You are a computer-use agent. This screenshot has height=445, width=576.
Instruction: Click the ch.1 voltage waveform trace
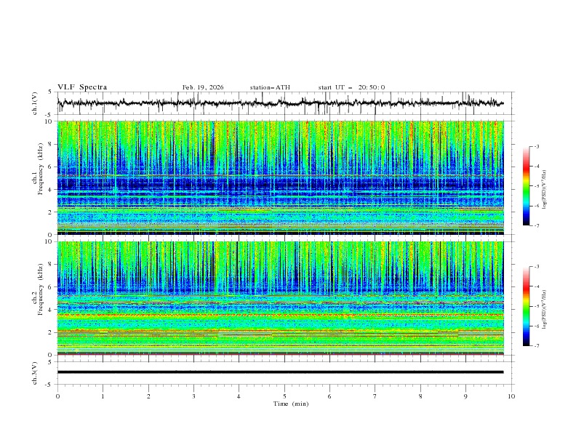(280, 103)
